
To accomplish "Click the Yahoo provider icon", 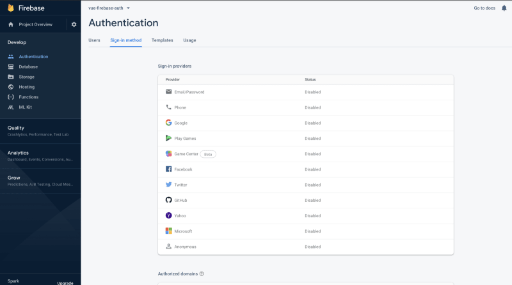I will tap(168, 215).
